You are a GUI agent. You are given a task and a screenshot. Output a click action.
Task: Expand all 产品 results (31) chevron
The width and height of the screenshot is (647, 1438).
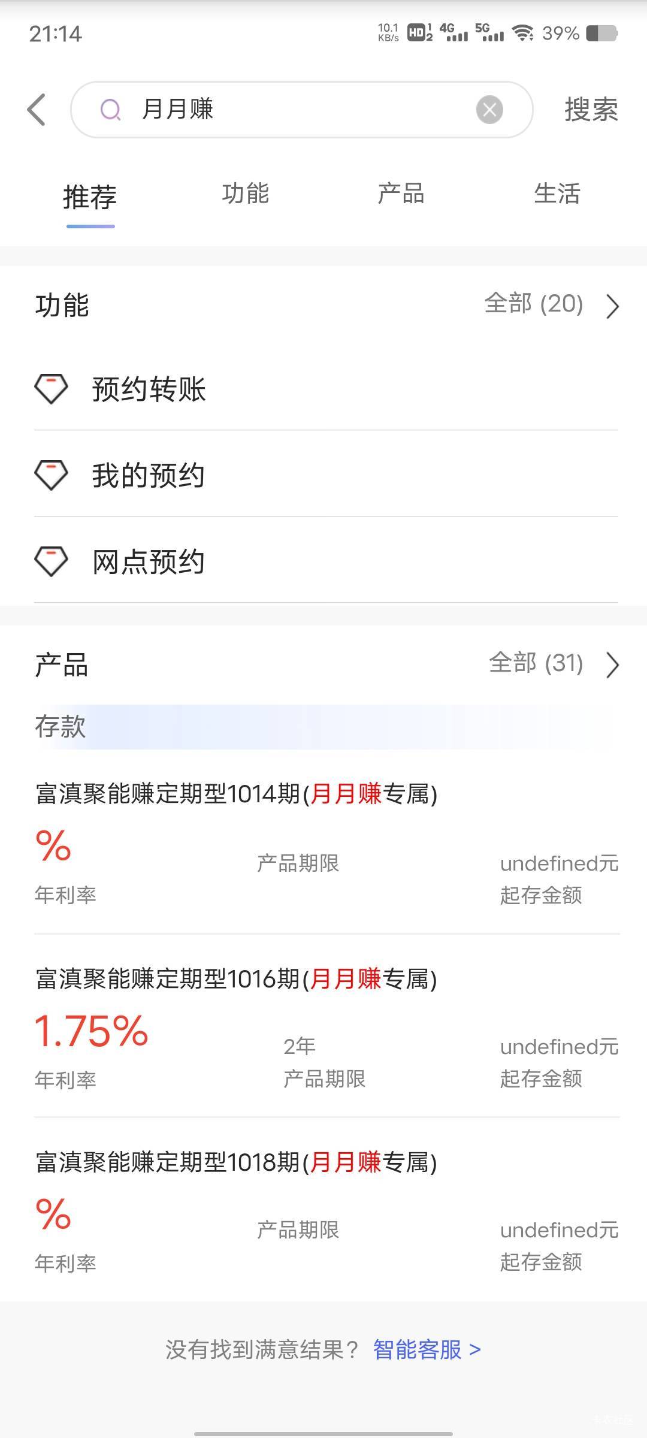(x=612, y=665)
